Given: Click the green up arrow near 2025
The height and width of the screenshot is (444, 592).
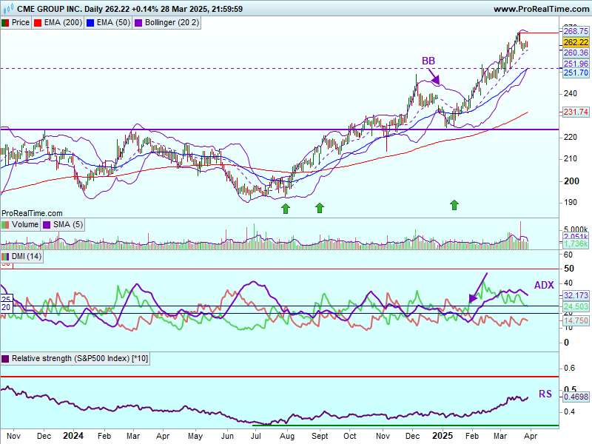Looking at the screenshot, I should pos(454,204).
